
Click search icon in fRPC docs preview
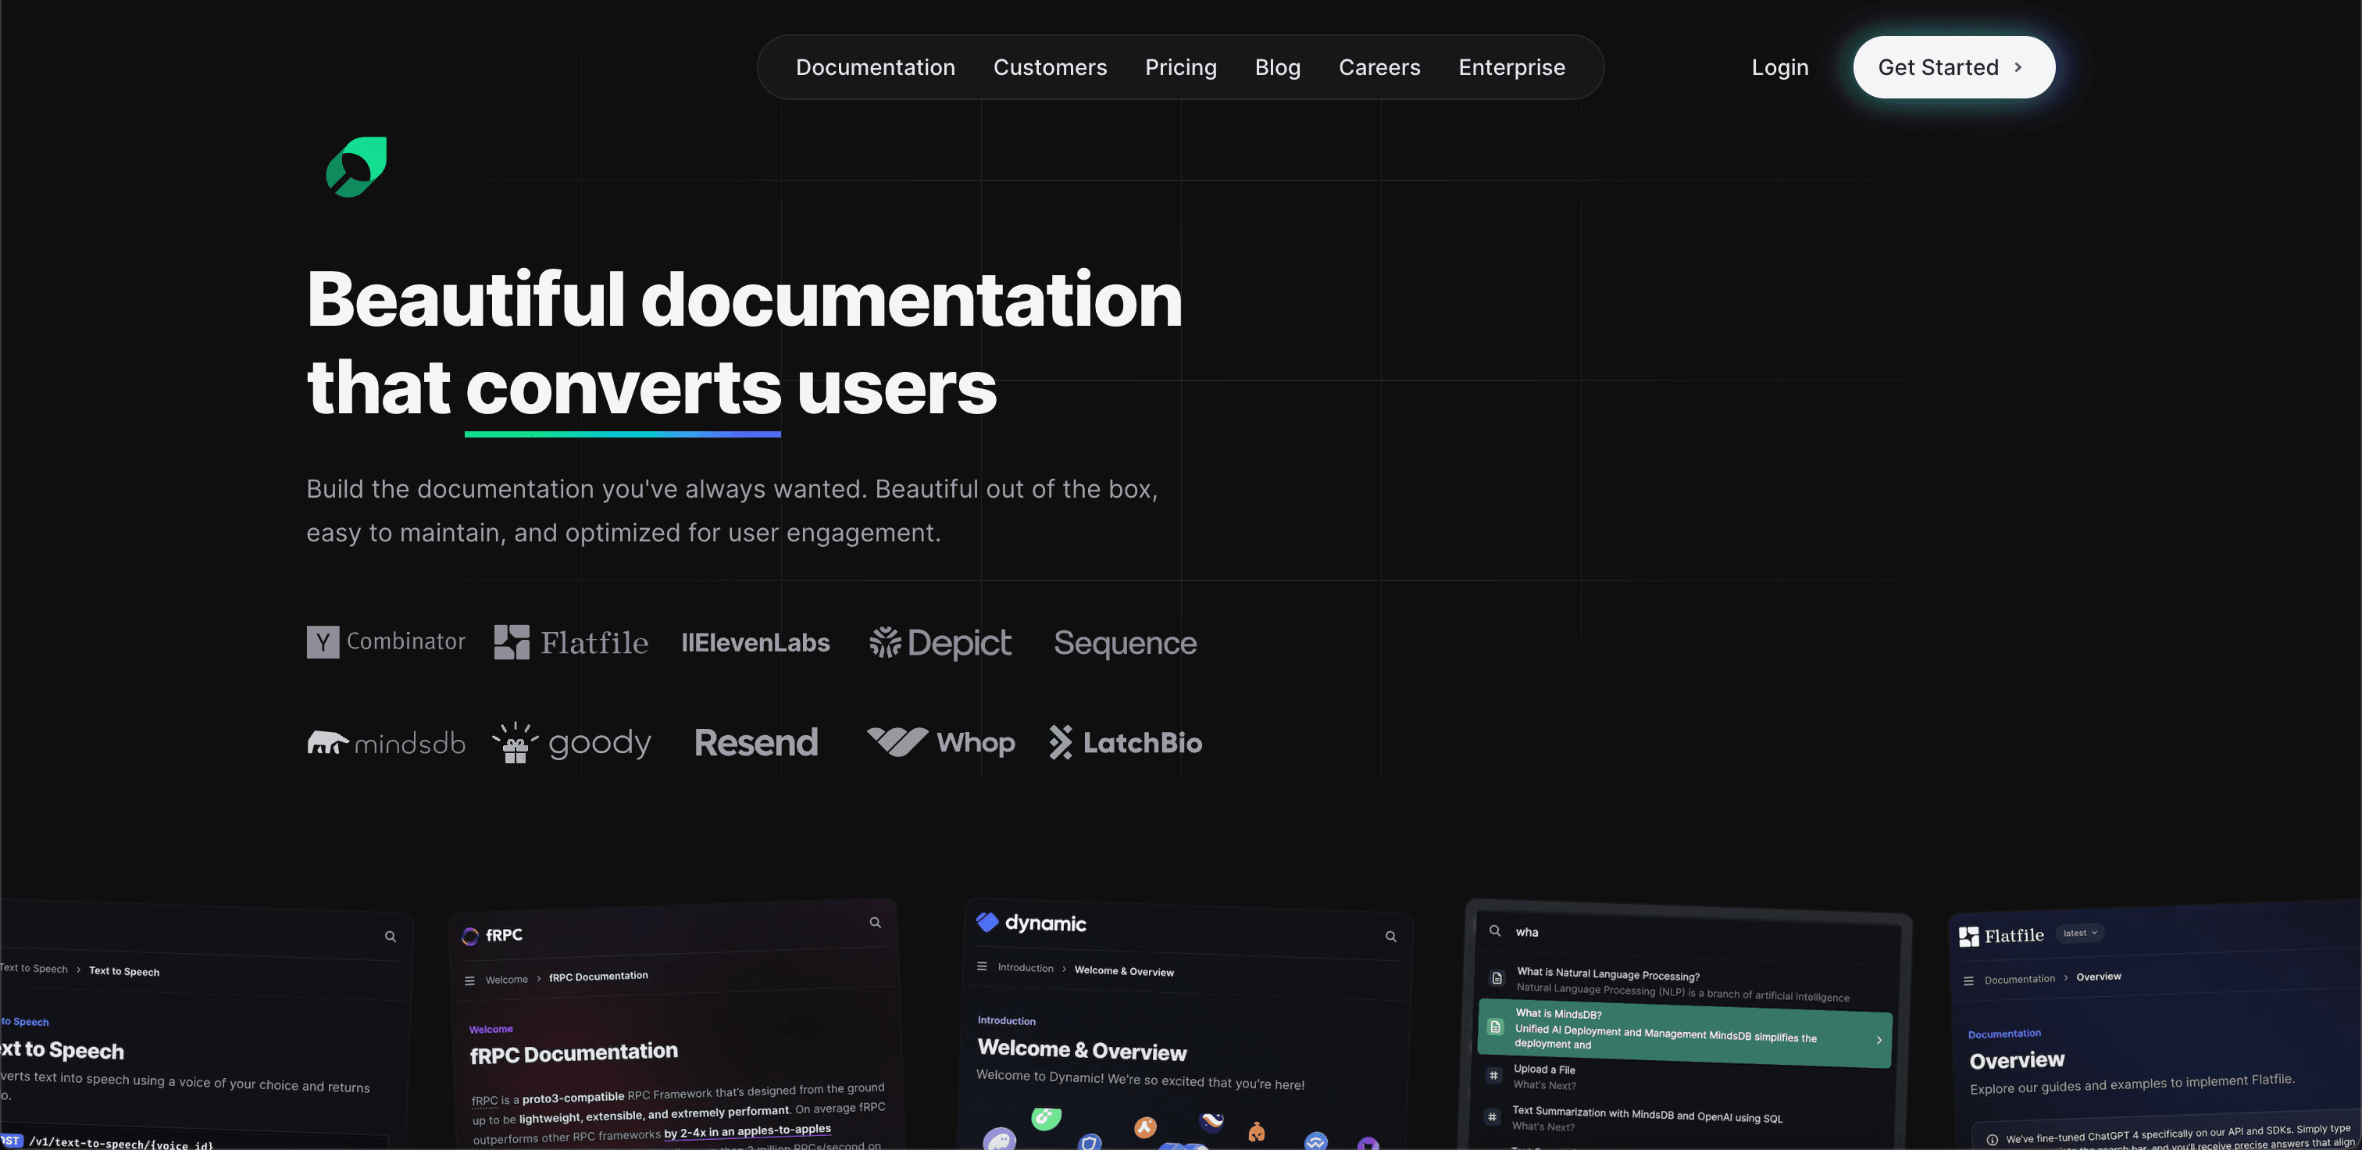(x=875, y=923)
